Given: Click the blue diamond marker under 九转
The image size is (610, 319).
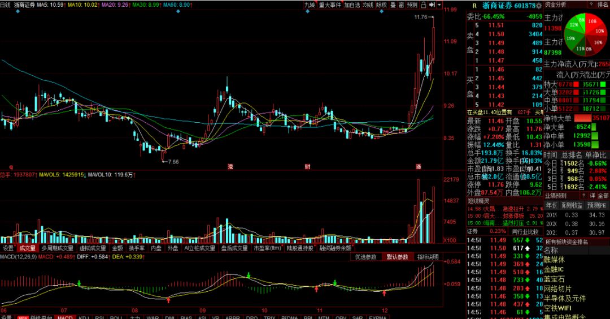Looking at the screenshot, I should (x=308, y=11).
